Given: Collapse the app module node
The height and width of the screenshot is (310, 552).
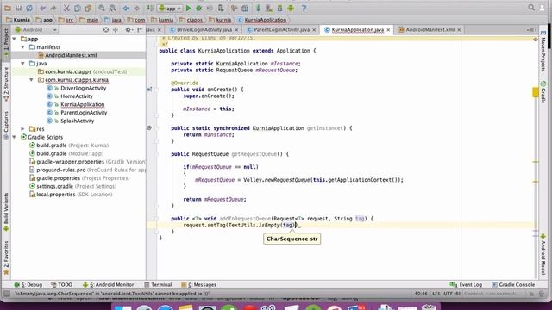Looking at the screenshot, I should (x=15, y=39).
